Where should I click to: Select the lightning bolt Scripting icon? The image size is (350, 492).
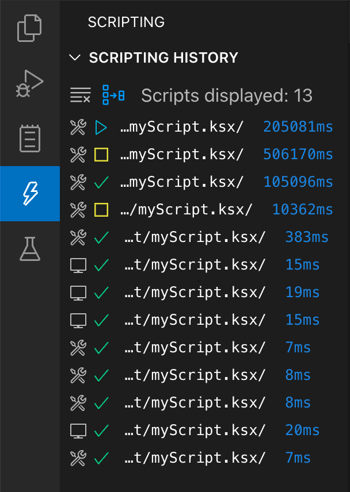[30, 194]
